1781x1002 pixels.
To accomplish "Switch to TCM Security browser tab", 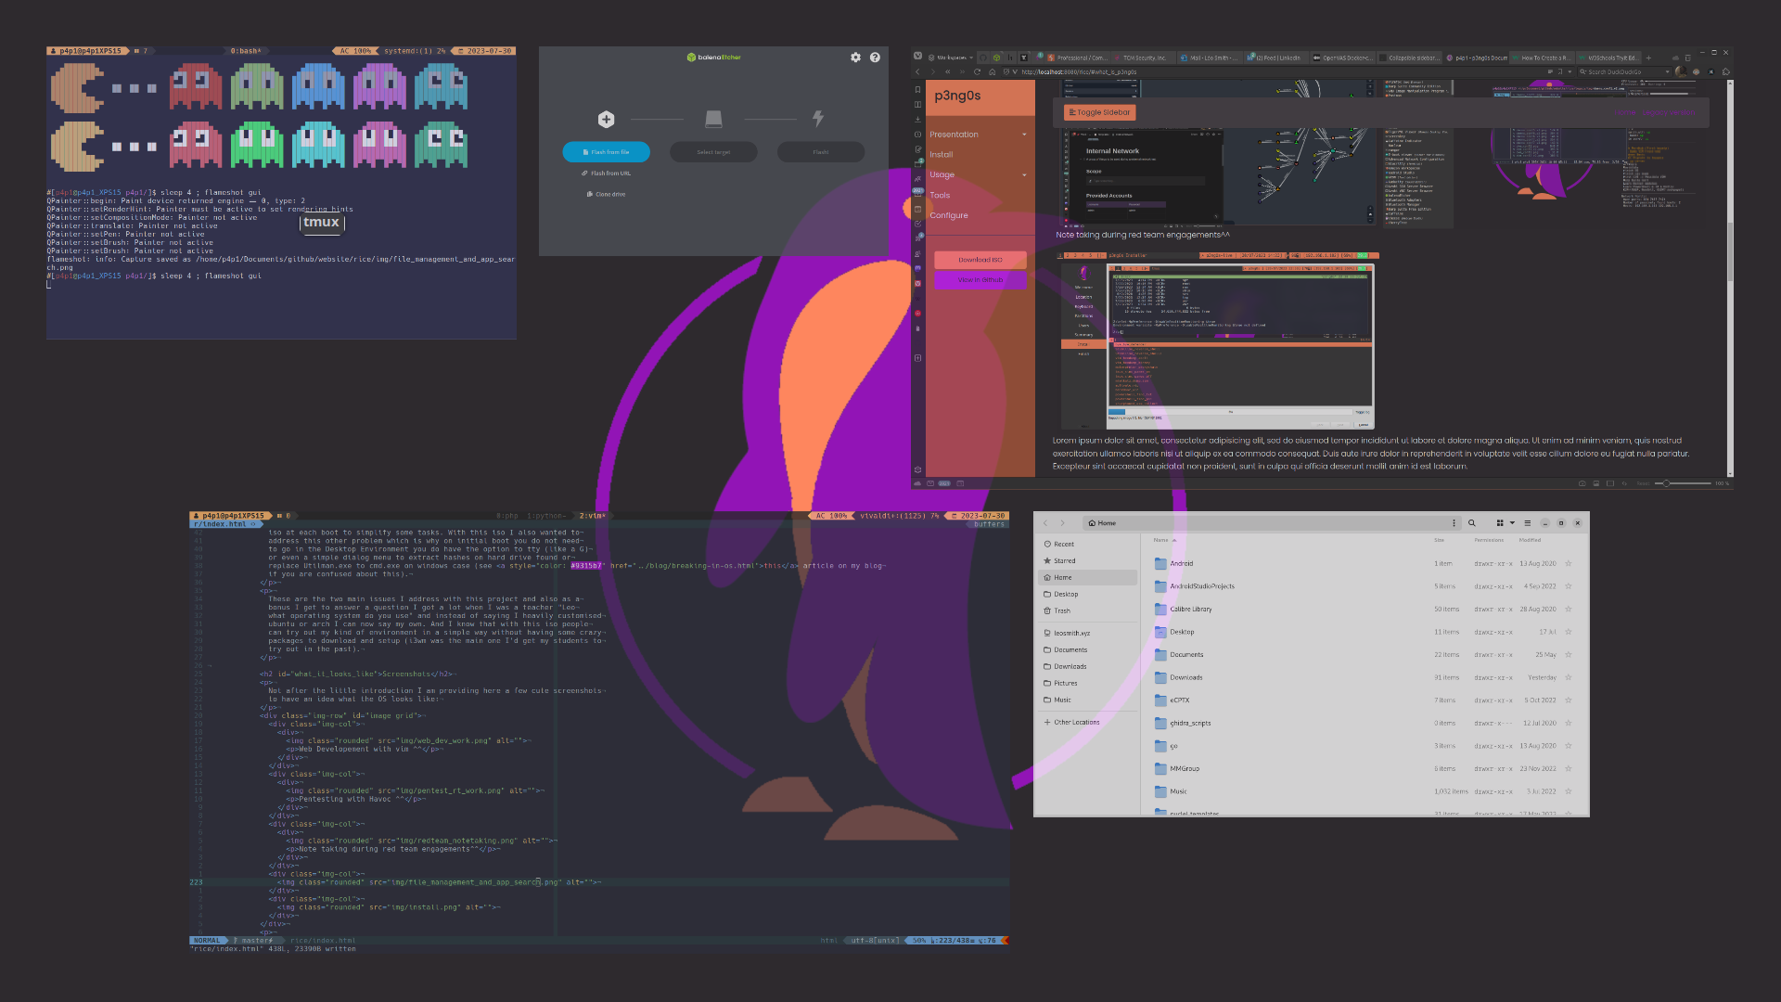I will click(1144, 58).
